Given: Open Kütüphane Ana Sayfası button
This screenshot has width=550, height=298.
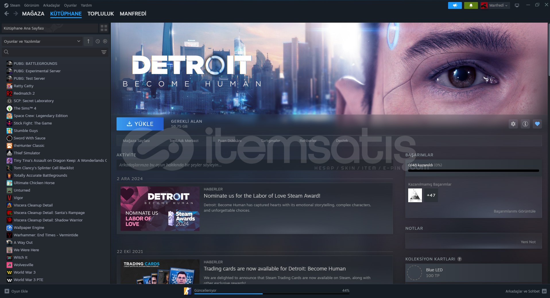Looking at the screenshot, I should click(x=50, y=28).
